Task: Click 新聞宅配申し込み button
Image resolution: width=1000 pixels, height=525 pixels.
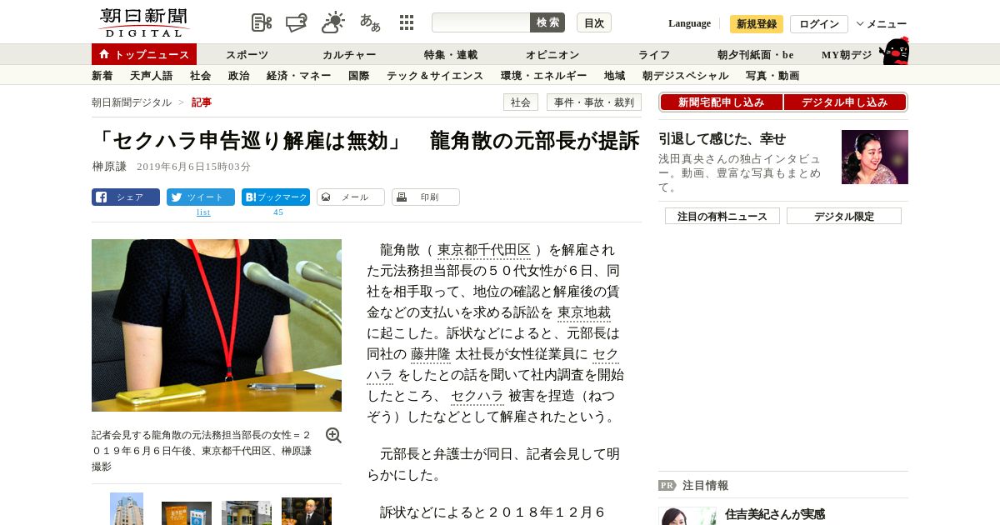Action: [721, 102]
